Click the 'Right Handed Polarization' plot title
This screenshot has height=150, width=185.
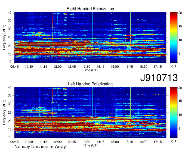click(90, 9)
